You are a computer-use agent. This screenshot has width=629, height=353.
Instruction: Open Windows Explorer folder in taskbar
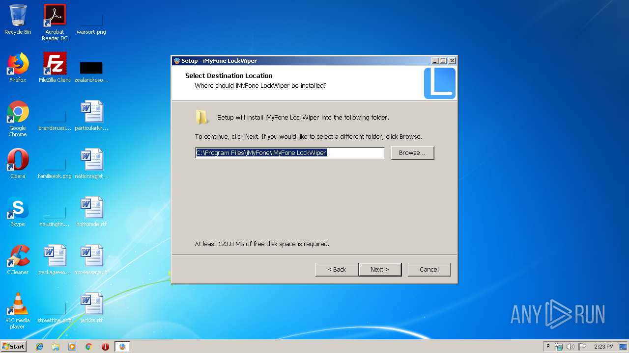click(x=56, y=347)
